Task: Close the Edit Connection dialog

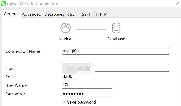Action: tap(178, 3)
